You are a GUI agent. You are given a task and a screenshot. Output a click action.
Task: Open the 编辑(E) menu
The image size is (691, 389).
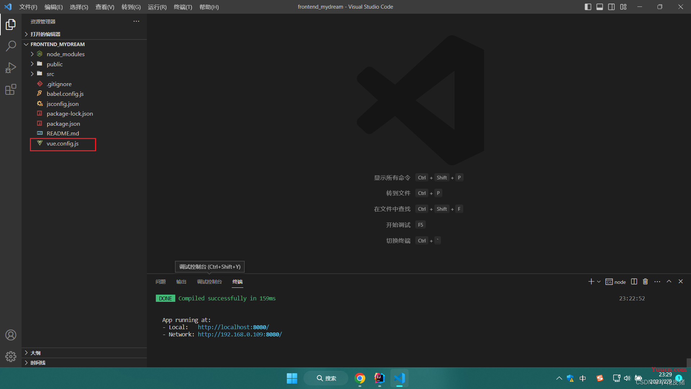tap(53, 7)
